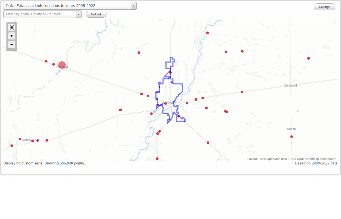Open dropdown showing Fatal accidents locations 2005-2022

[134, 5]
